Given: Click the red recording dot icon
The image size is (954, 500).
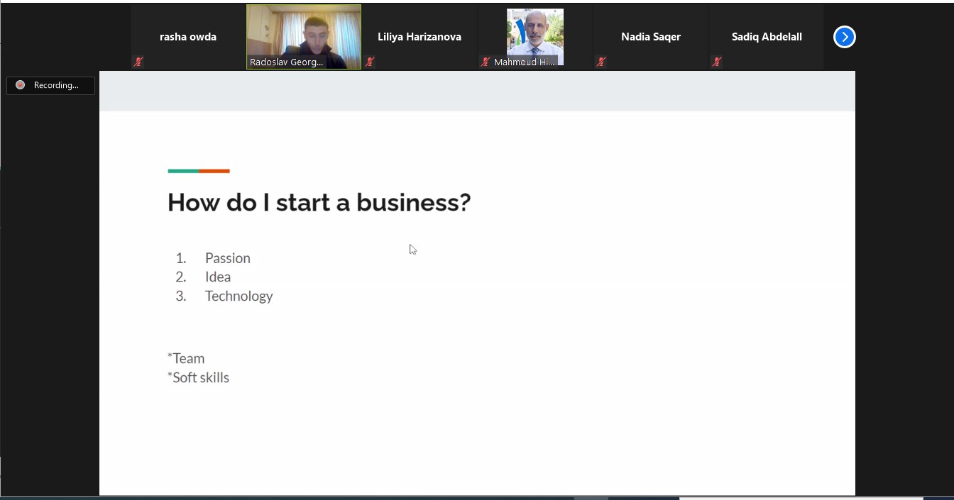Looking at the screenshot, I should pos(20,85).
